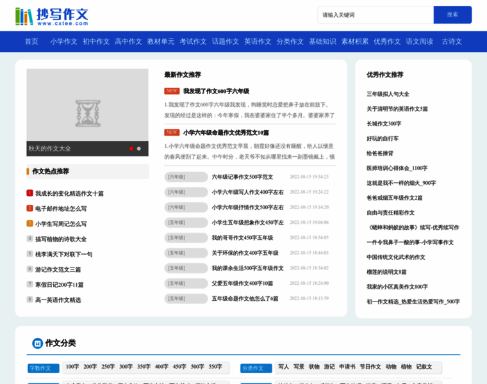Select the red first carousel dot
This screenshot has height=384, width=487.
131,148
